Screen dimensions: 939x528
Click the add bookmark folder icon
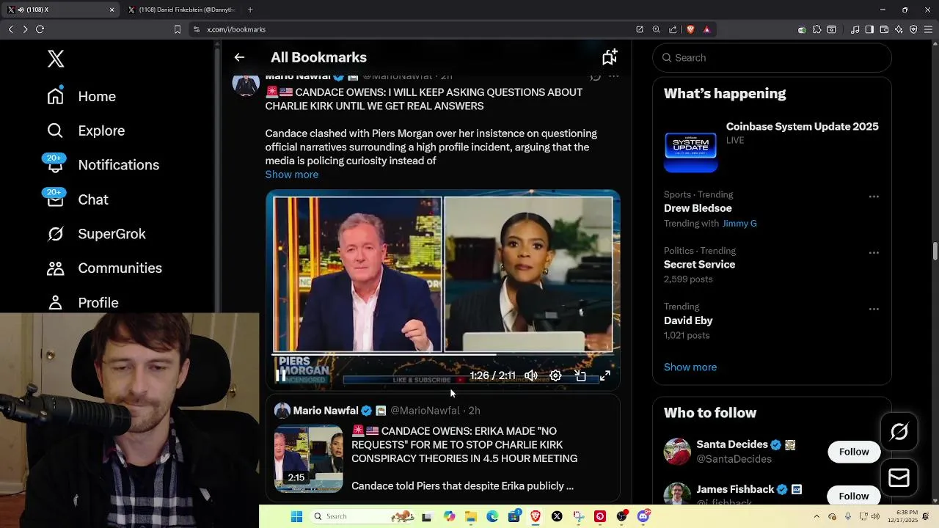[610, 57]
